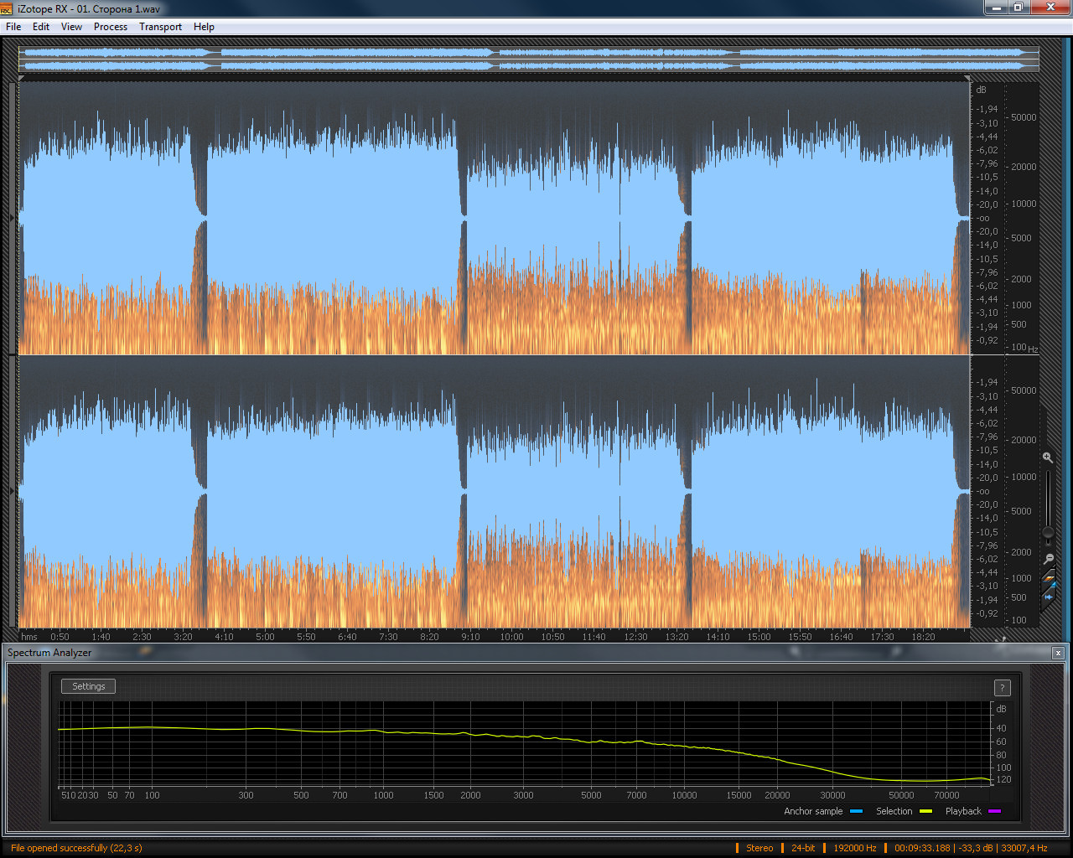Click the Playback purple legend swatch
This screenshot has height=858, width=1073.
[994, 811]
